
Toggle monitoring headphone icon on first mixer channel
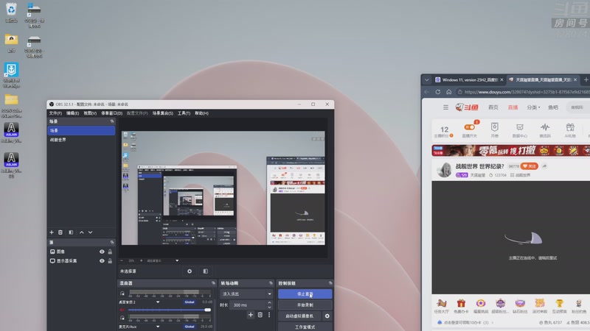click(x=122, y=293)
